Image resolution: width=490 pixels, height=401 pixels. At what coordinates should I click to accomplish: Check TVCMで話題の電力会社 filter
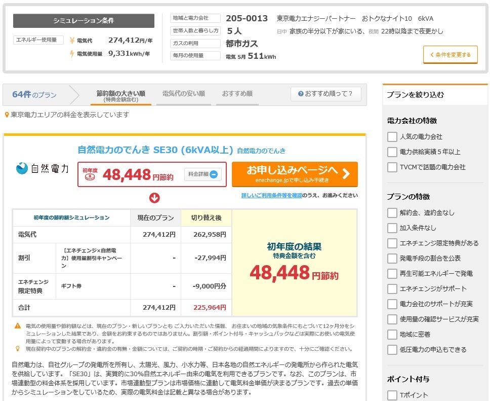coord(392,167)
